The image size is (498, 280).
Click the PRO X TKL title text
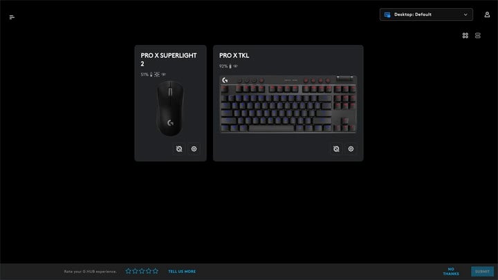(234, 55)
